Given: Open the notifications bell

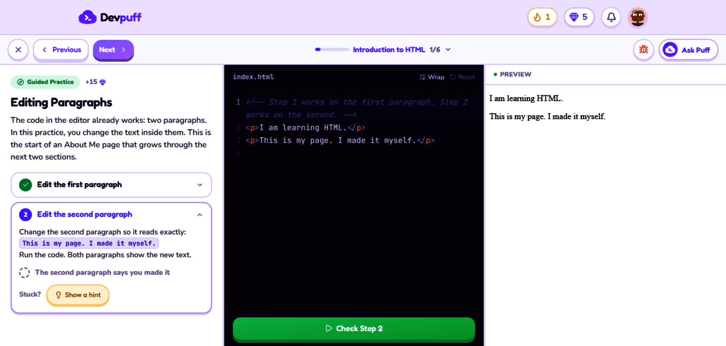Looking at the screenshot, I should [611, 17].
